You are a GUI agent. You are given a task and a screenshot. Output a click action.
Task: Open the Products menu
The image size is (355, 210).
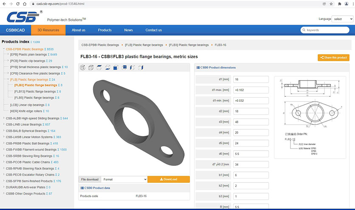(x=104, y=30)
